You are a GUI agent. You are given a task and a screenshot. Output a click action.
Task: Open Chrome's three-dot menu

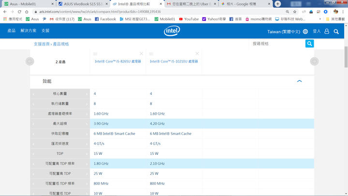pyautogui.click(x=343, y=12)
